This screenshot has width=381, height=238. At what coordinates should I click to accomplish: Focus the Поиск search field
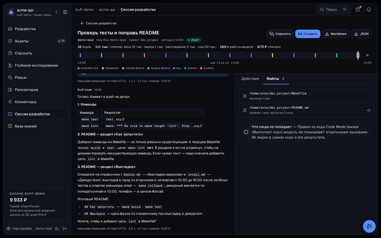(x=334, y=10)
